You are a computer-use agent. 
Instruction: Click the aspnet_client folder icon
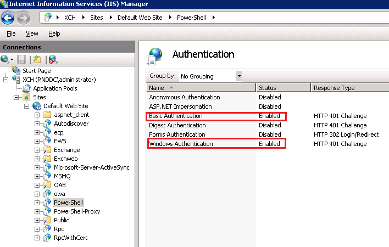point(47,115)
